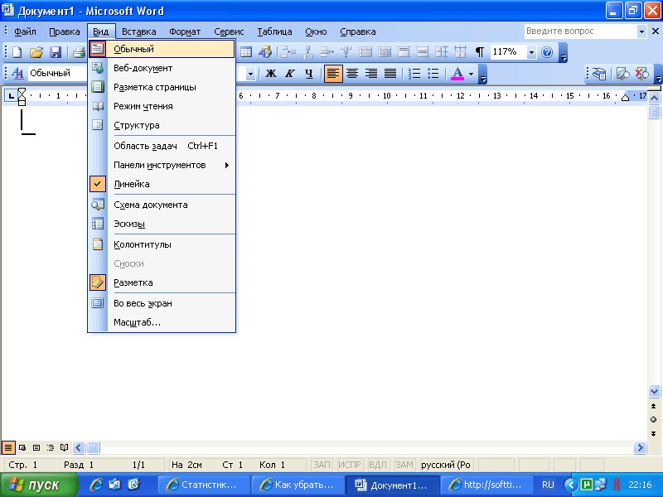Image resolution: width=663 pixels, height=497 pixels.
Task: Click the Print icon
Action: tap(79, 52)
